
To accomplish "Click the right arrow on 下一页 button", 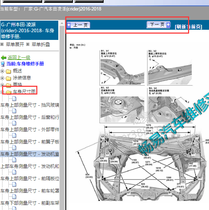I will point(168,24).
